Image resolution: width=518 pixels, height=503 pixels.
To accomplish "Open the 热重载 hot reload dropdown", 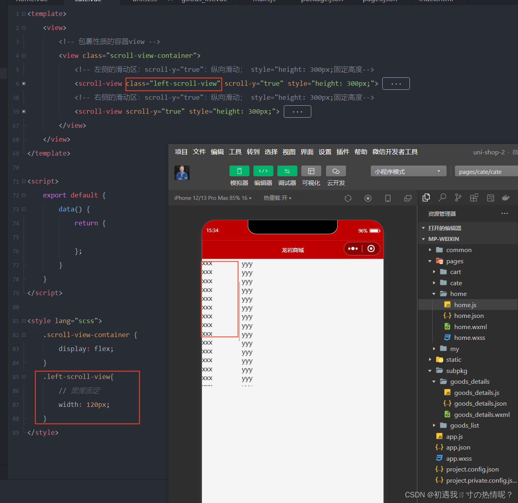I will pos(277,198).
